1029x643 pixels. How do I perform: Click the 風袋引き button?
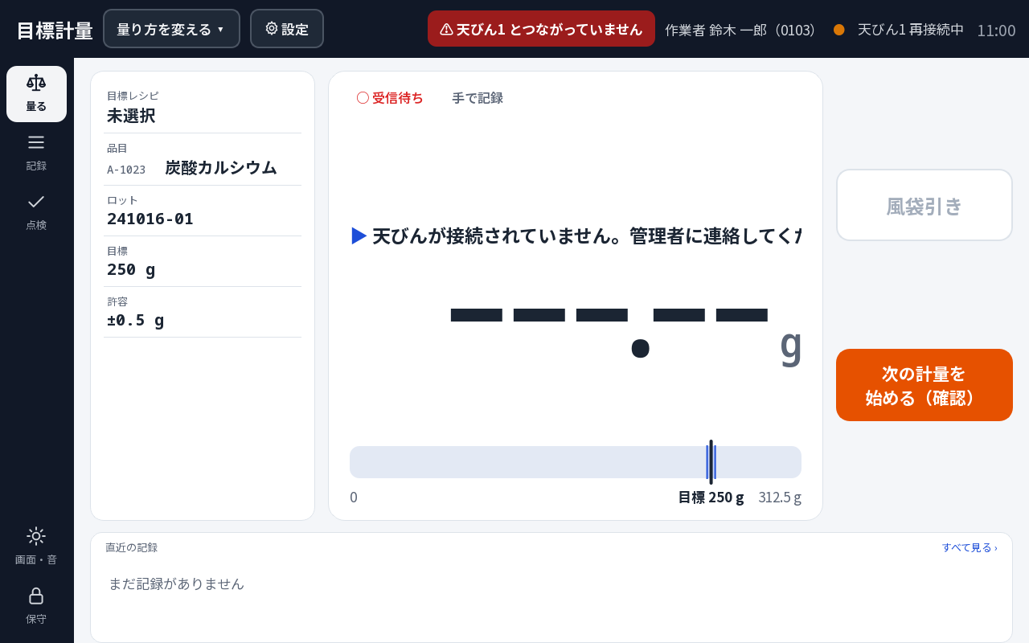coord(924,205)
